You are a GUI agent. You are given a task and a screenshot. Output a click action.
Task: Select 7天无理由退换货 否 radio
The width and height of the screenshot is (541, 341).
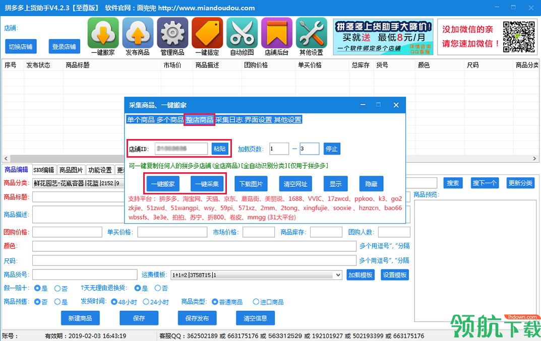158,288
